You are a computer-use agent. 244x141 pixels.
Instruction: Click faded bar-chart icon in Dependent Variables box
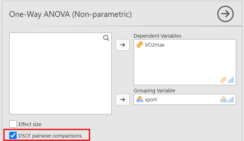coord(231,80)
